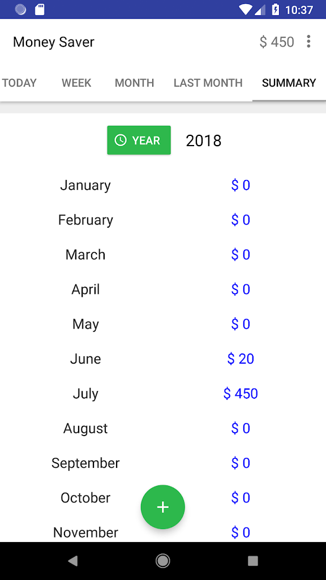This screenshot has height=580, width=326.
Task: Tap the battery icon in status bar
Action: [x=276, y=10]
